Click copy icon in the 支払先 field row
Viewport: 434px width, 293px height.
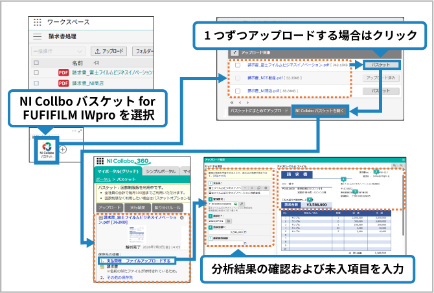(259, 188)
